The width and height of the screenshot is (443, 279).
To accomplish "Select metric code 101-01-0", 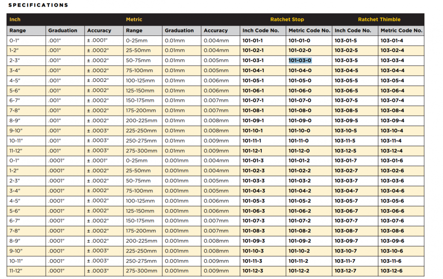I will coord(299,40).
